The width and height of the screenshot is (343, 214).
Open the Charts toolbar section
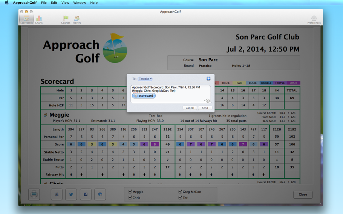(39, 20)
